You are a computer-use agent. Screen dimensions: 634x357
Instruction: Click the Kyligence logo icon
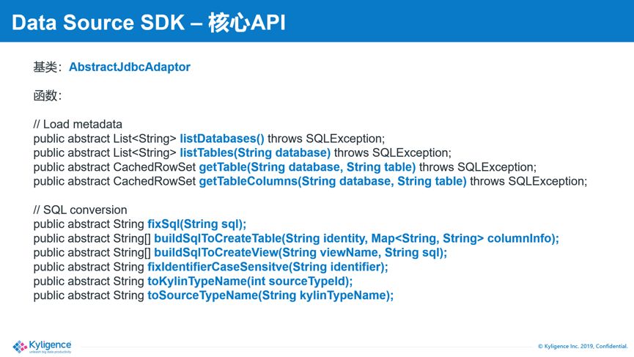pos(20,347)
